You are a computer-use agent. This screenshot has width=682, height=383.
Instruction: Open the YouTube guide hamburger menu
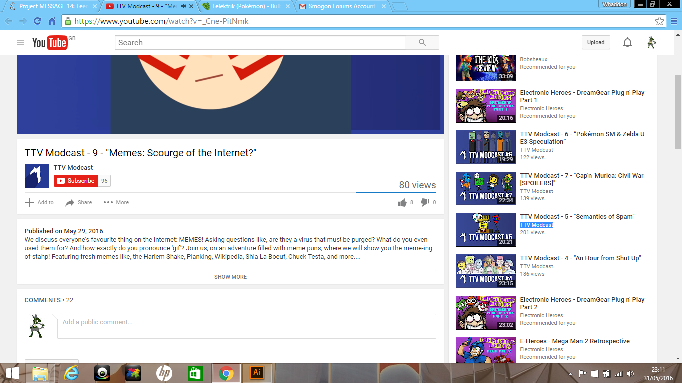coord(20,43)
